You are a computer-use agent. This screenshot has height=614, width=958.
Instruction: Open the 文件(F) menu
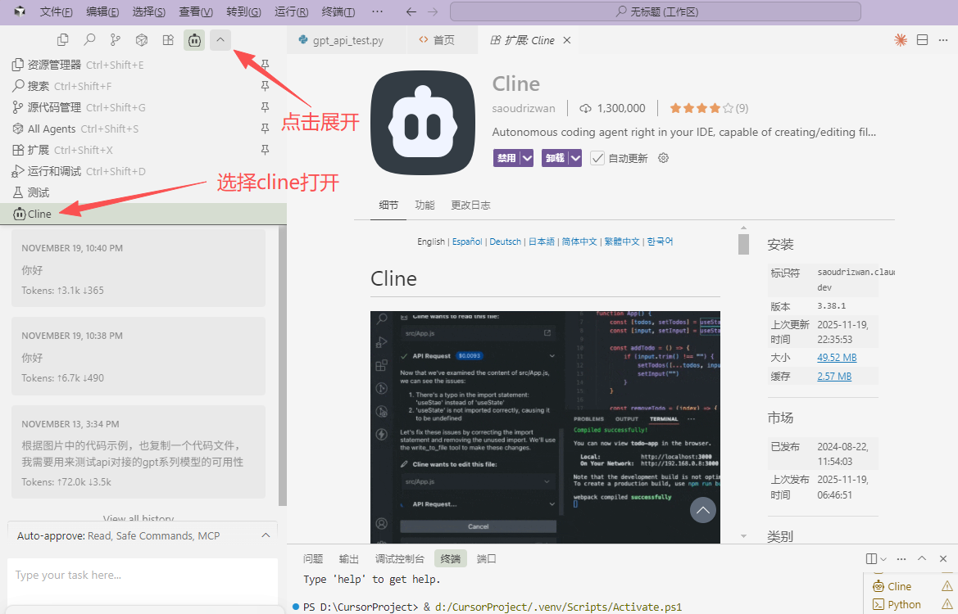tap(57, 11)
